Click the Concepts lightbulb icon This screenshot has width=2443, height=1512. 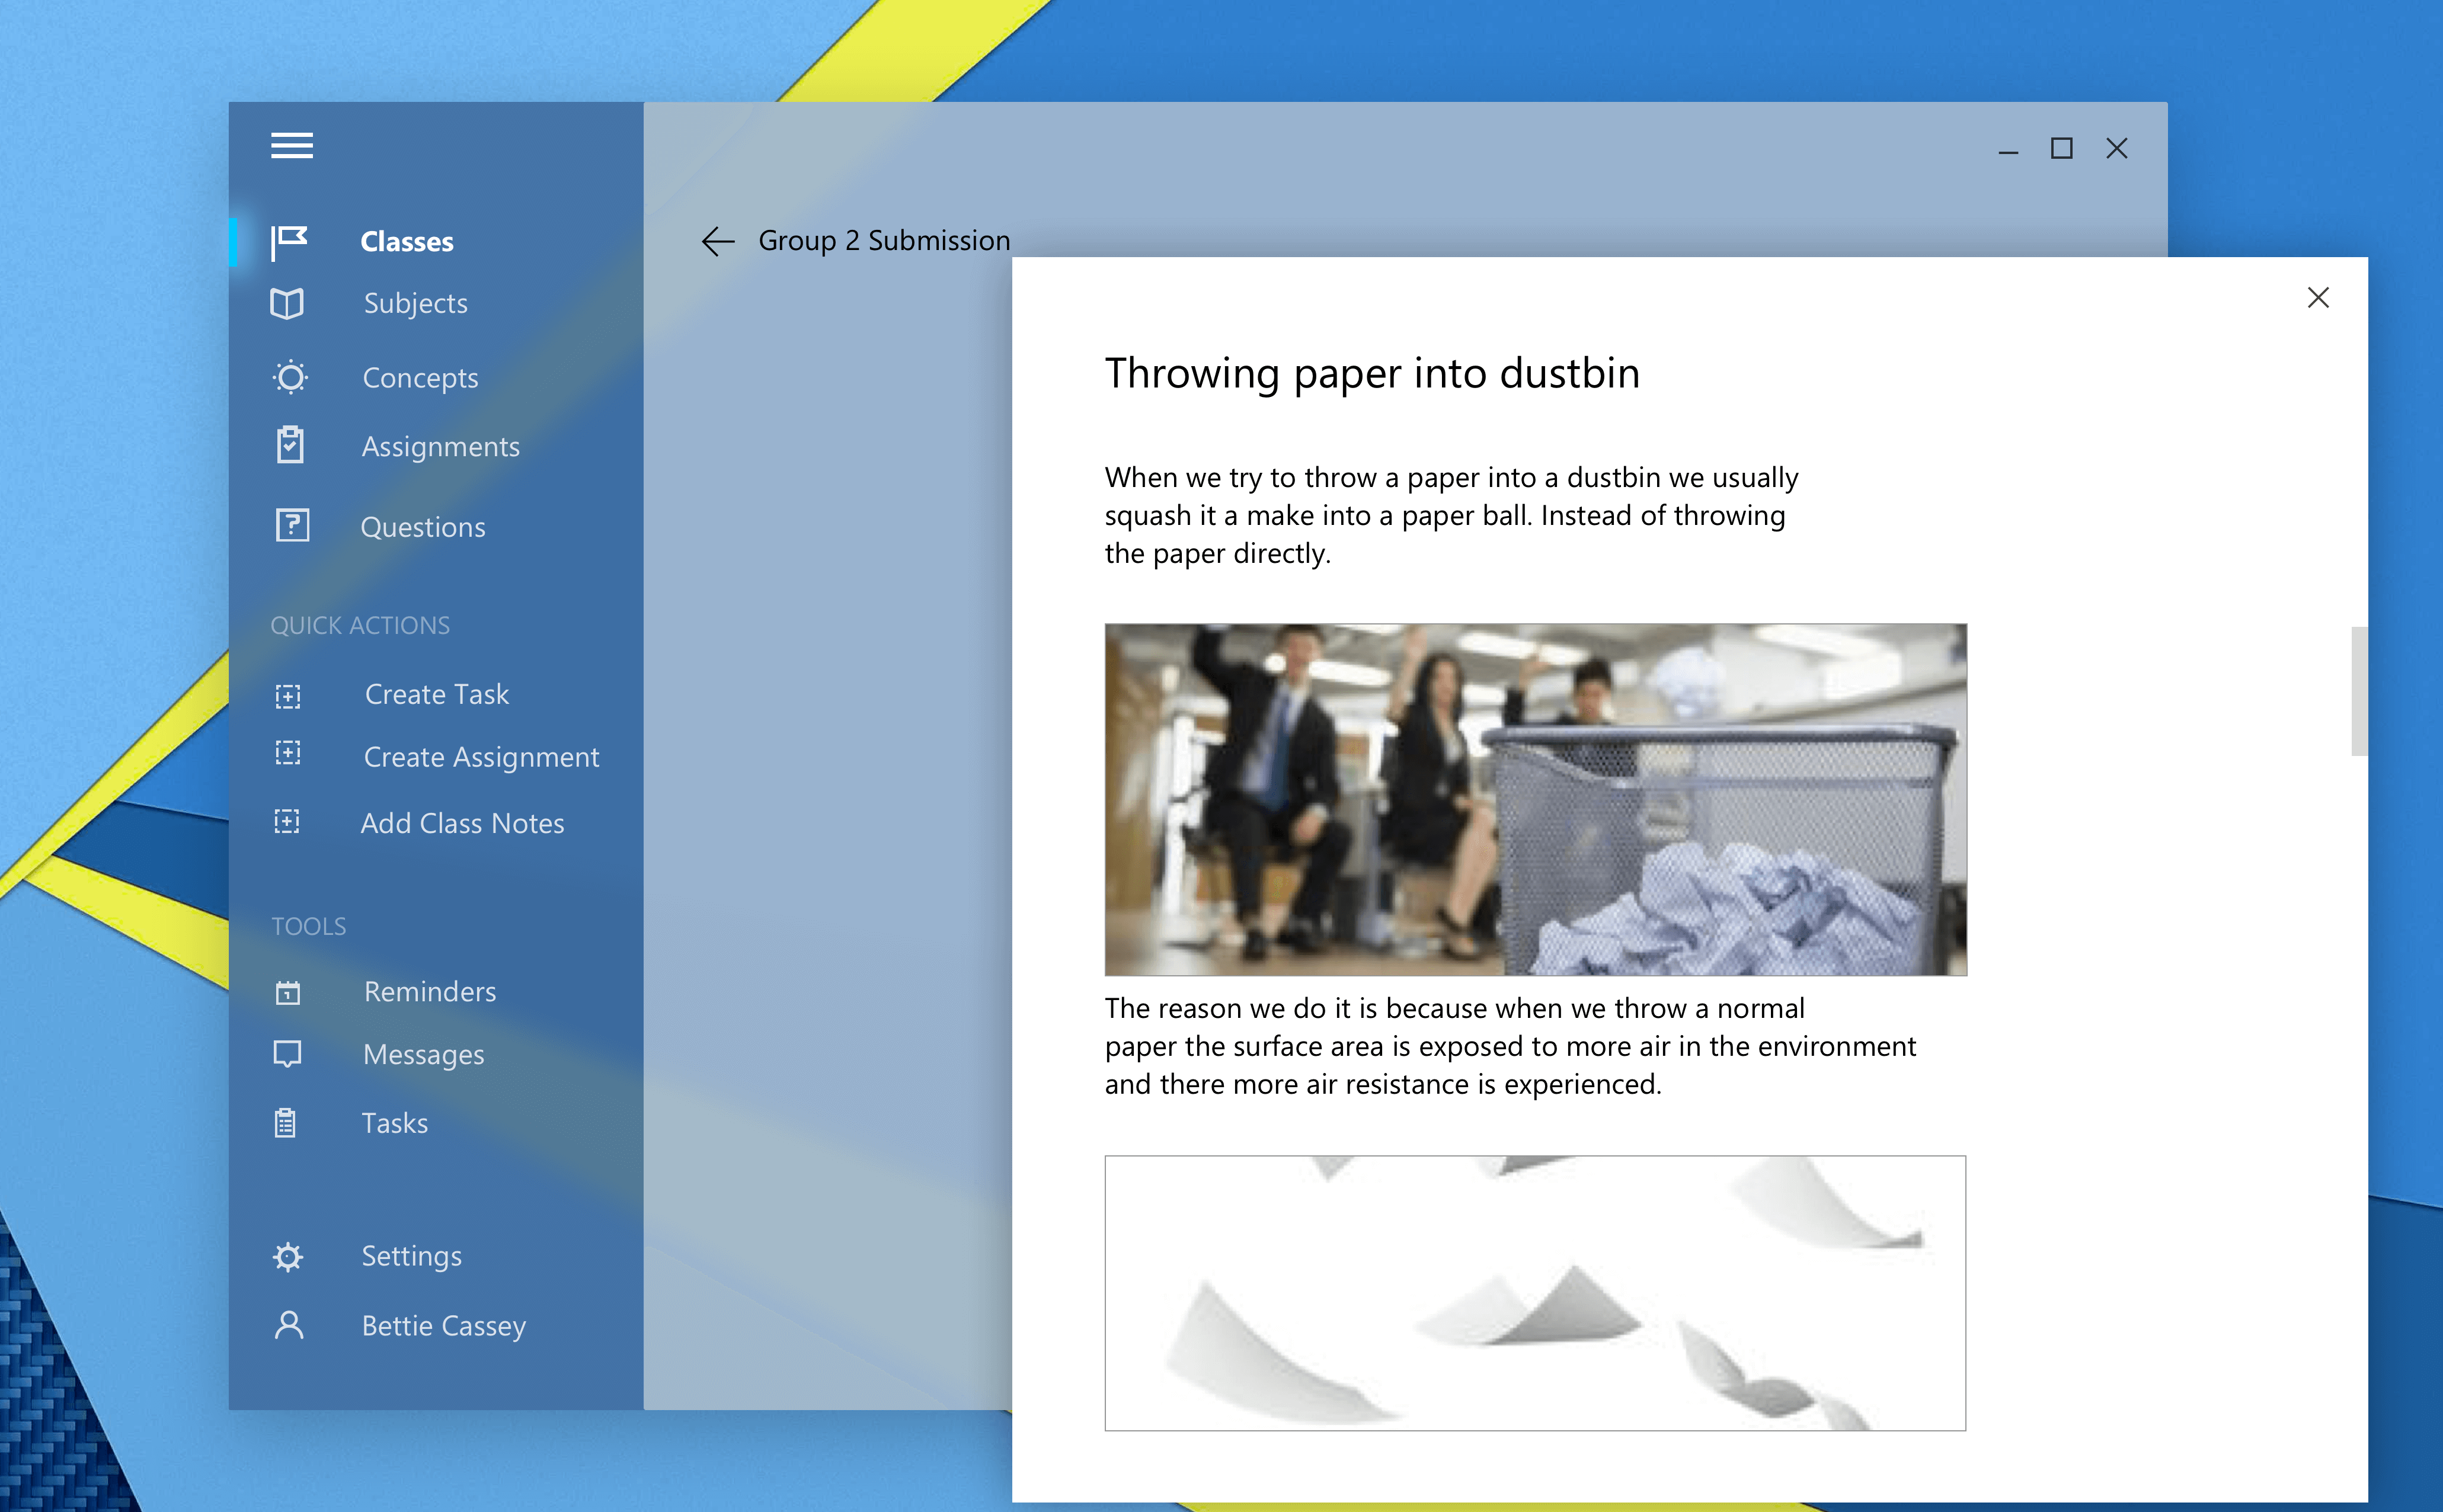coord(290,378)
